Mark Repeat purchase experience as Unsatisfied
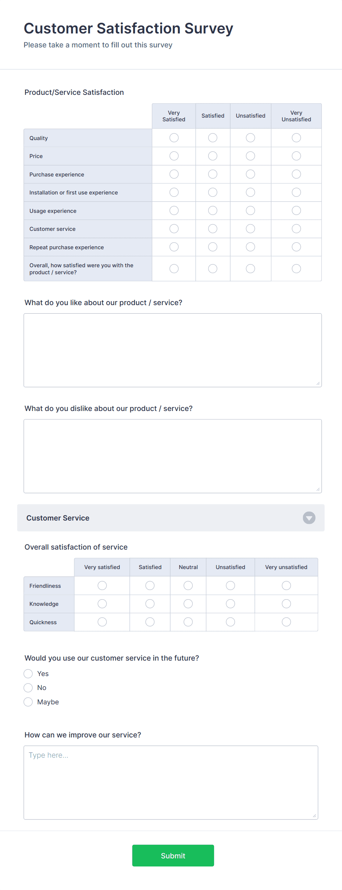Viewport: 342px width, 890px height. pos(250,247)
